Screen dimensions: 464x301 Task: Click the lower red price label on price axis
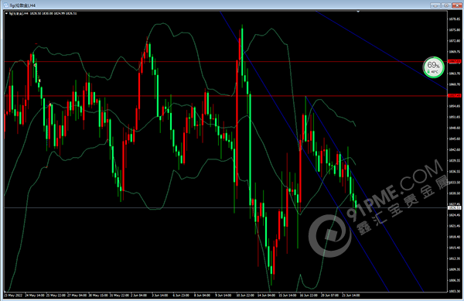pos(455,96)
